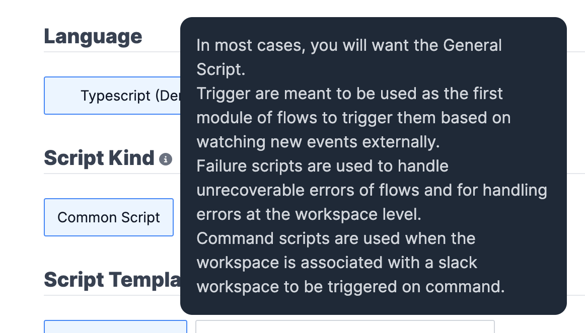The image size is (585, 333).
Task: Click the Language section heading
Action: tap(93, 36)
